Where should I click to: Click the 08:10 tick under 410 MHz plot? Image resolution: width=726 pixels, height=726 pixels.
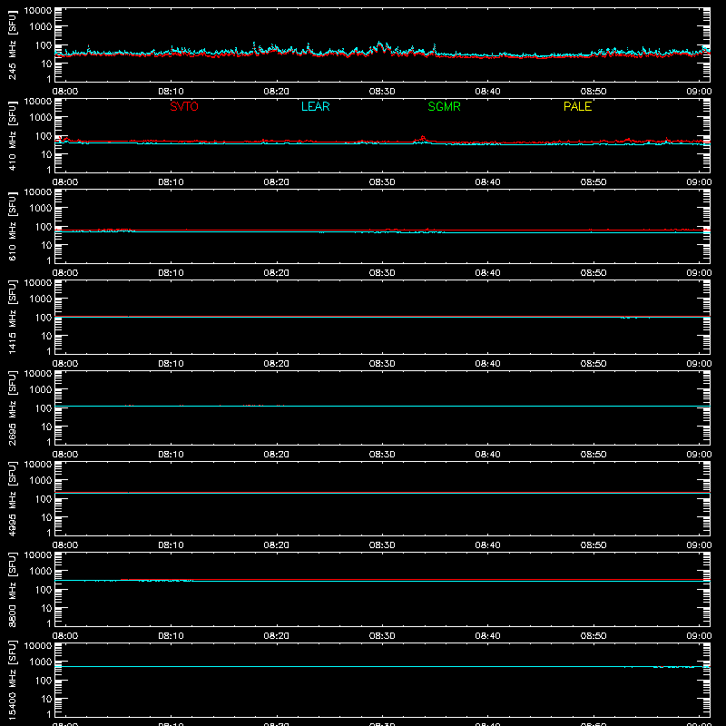pyautogui.click(x=171, y=182)
